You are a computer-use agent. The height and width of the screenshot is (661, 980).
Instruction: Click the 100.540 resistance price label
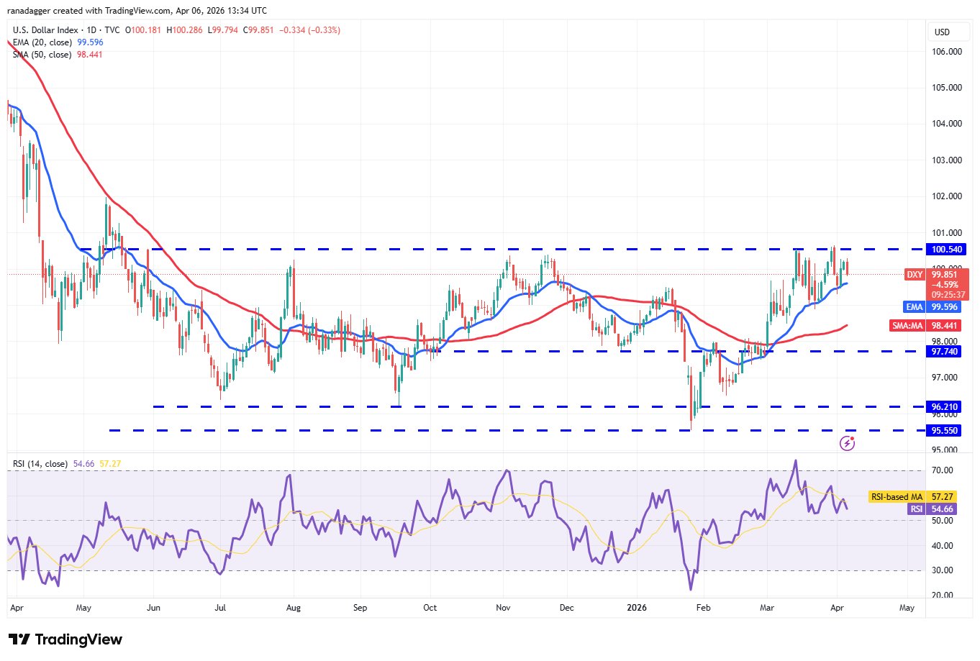click(945, 250)
